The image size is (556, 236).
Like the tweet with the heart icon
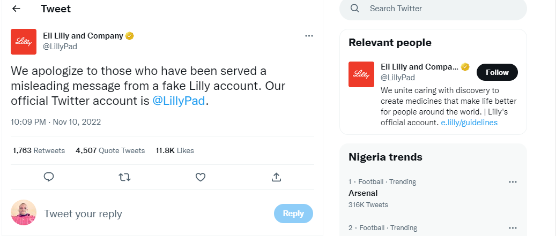(201, 177)
